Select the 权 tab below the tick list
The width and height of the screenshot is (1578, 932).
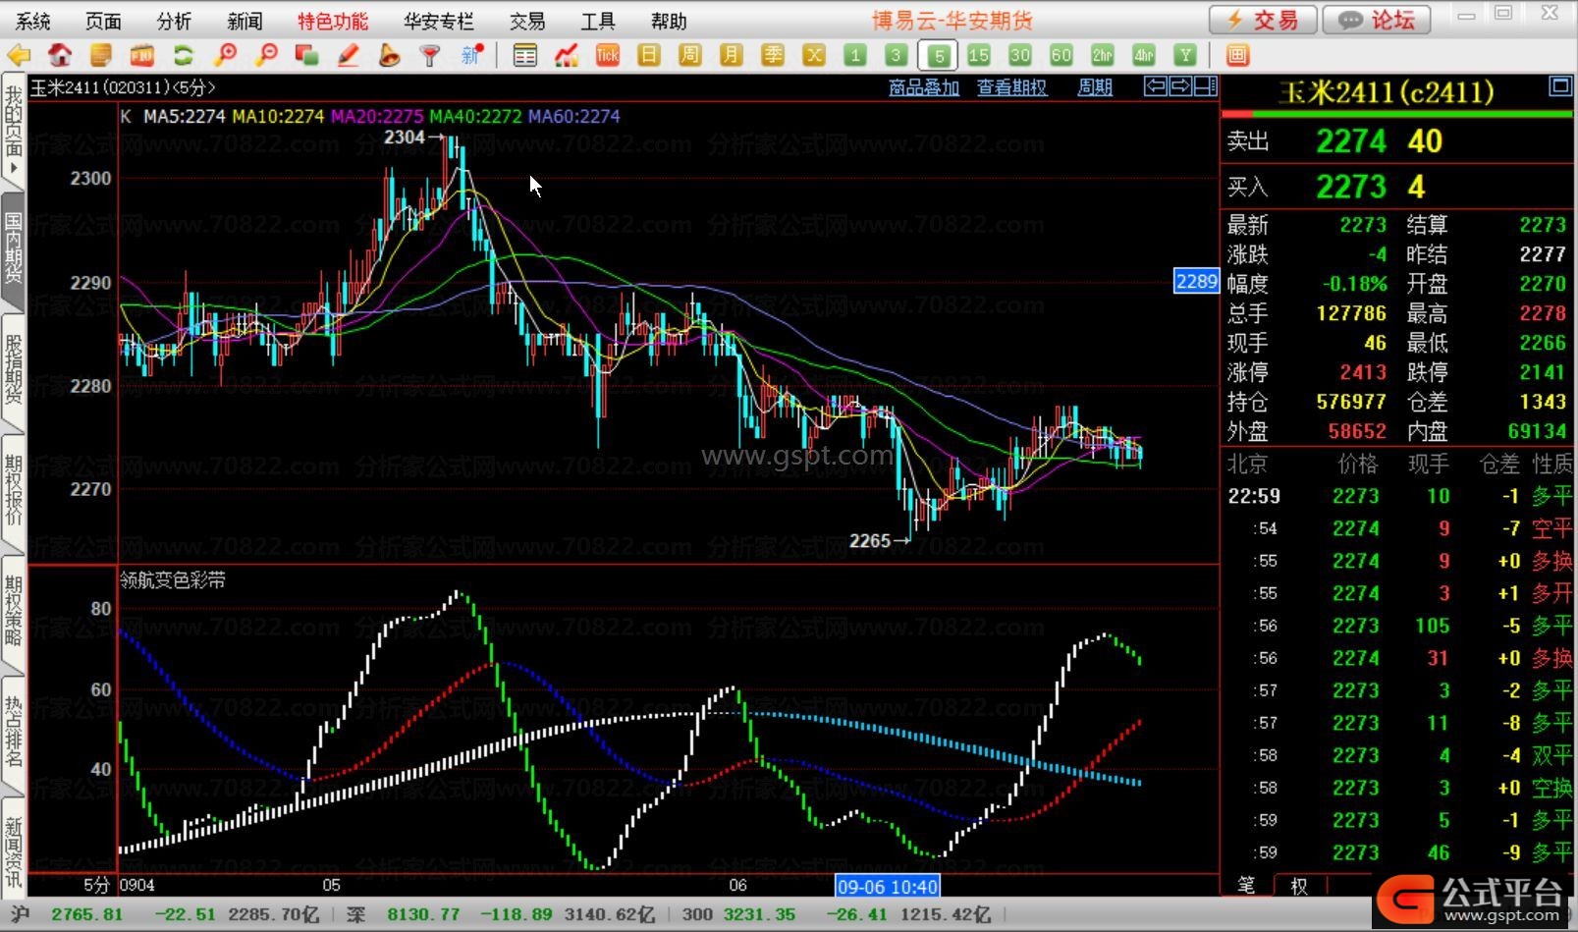pos(1298,886)
